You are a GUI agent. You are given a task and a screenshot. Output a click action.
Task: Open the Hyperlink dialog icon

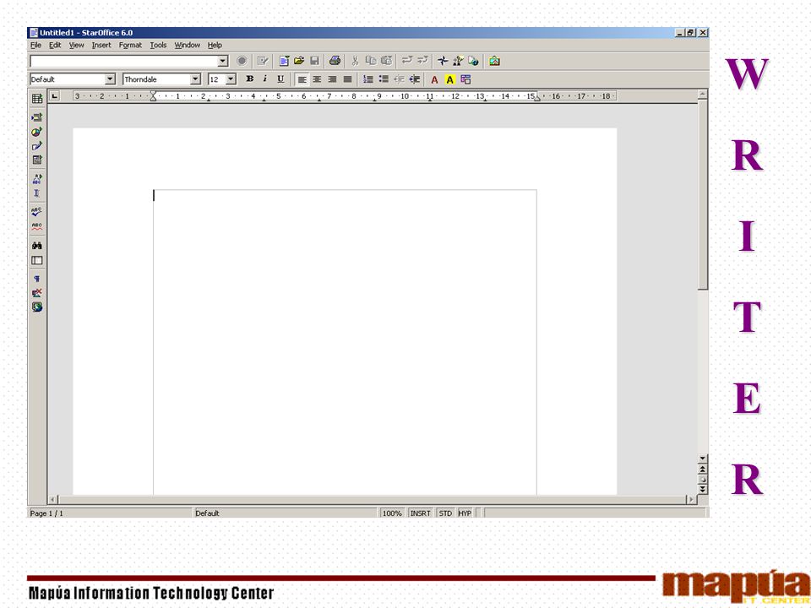(473, 61)
